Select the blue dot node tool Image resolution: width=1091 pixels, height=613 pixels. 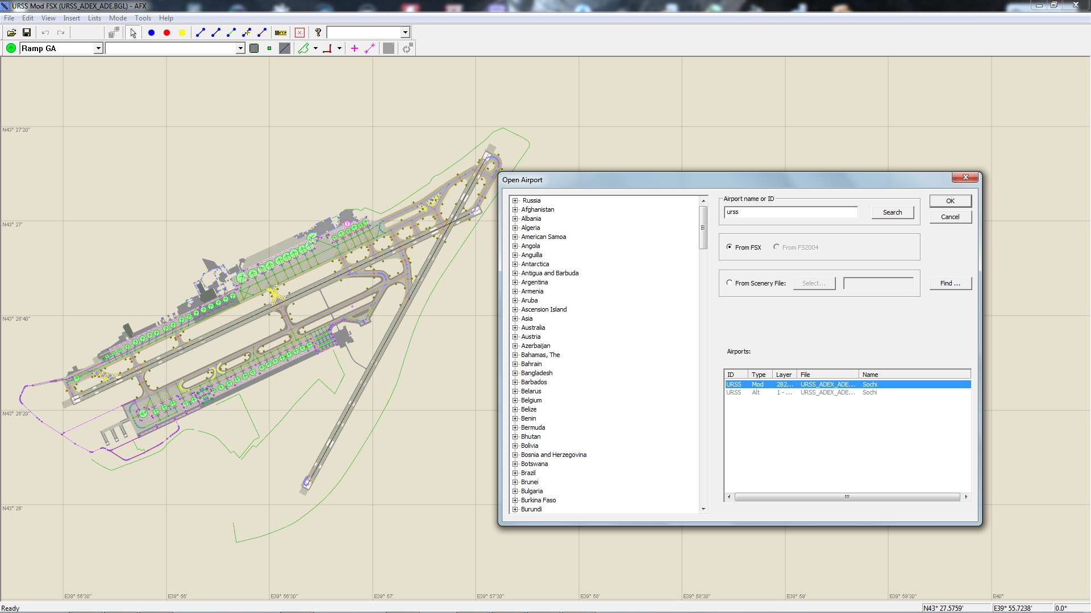(x=152, y=33)
